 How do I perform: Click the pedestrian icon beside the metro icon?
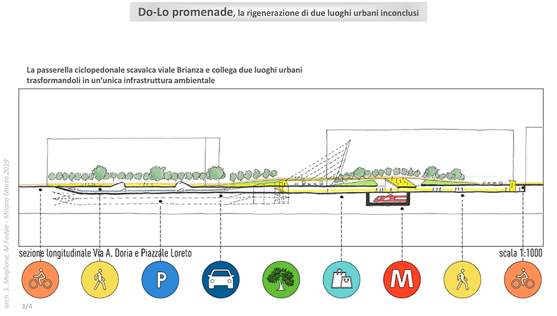(462, 279)
